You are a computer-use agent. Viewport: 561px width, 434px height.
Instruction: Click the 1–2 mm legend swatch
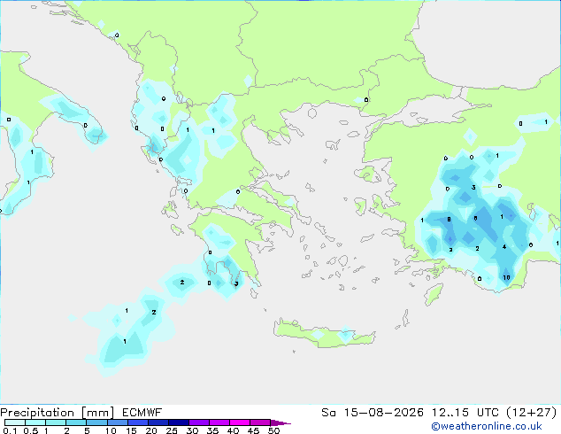[56, 422]
